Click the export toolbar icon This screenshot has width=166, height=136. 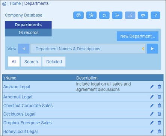click(117, 15)
